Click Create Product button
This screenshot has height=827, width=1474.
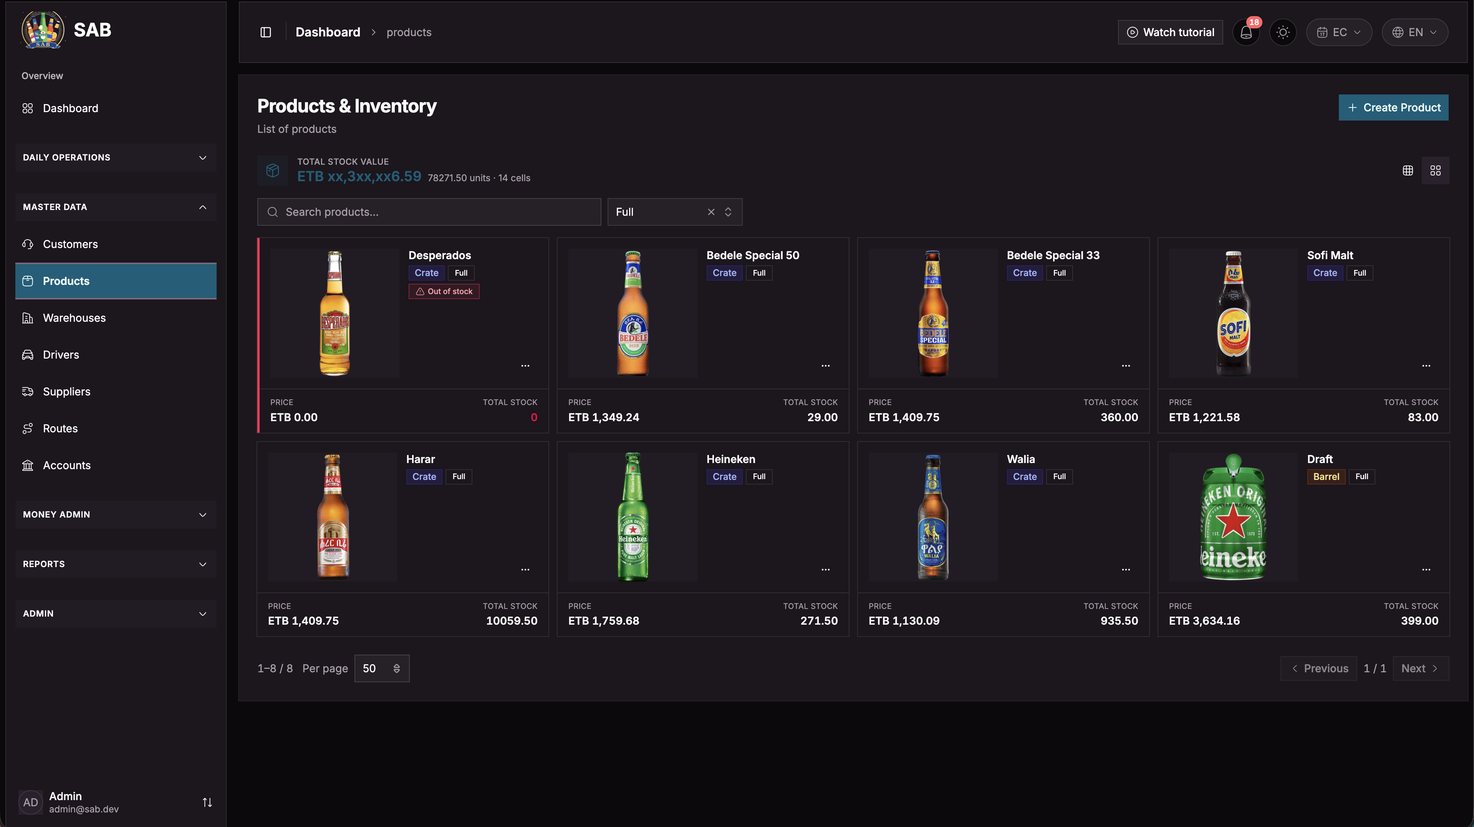[x=1393, y=108]
